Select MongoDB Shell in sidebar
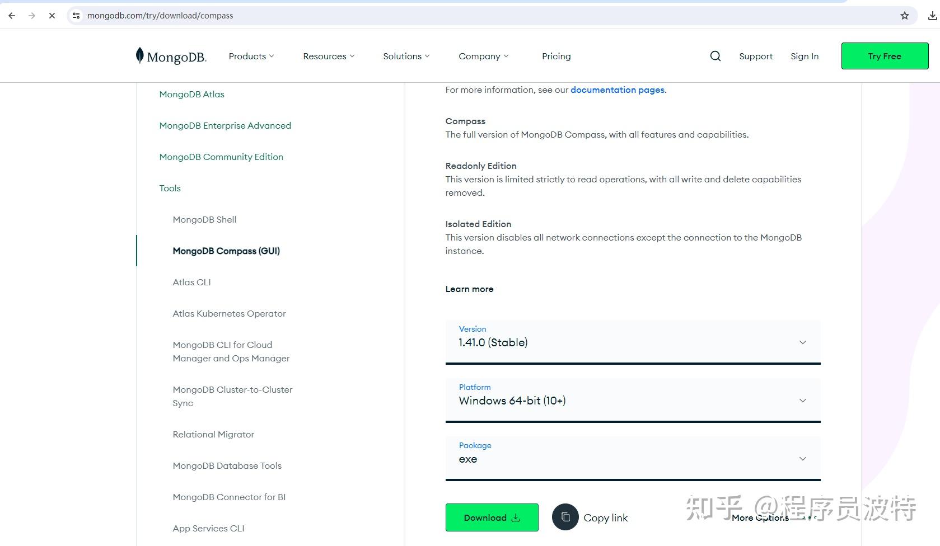Screen dimensions: 940x546 [204, 219]
